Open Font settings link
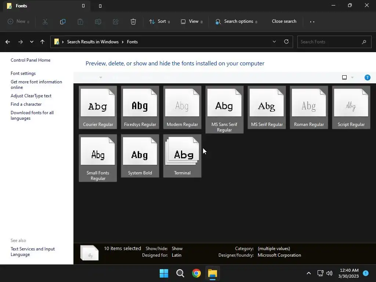 pos(23,73)
